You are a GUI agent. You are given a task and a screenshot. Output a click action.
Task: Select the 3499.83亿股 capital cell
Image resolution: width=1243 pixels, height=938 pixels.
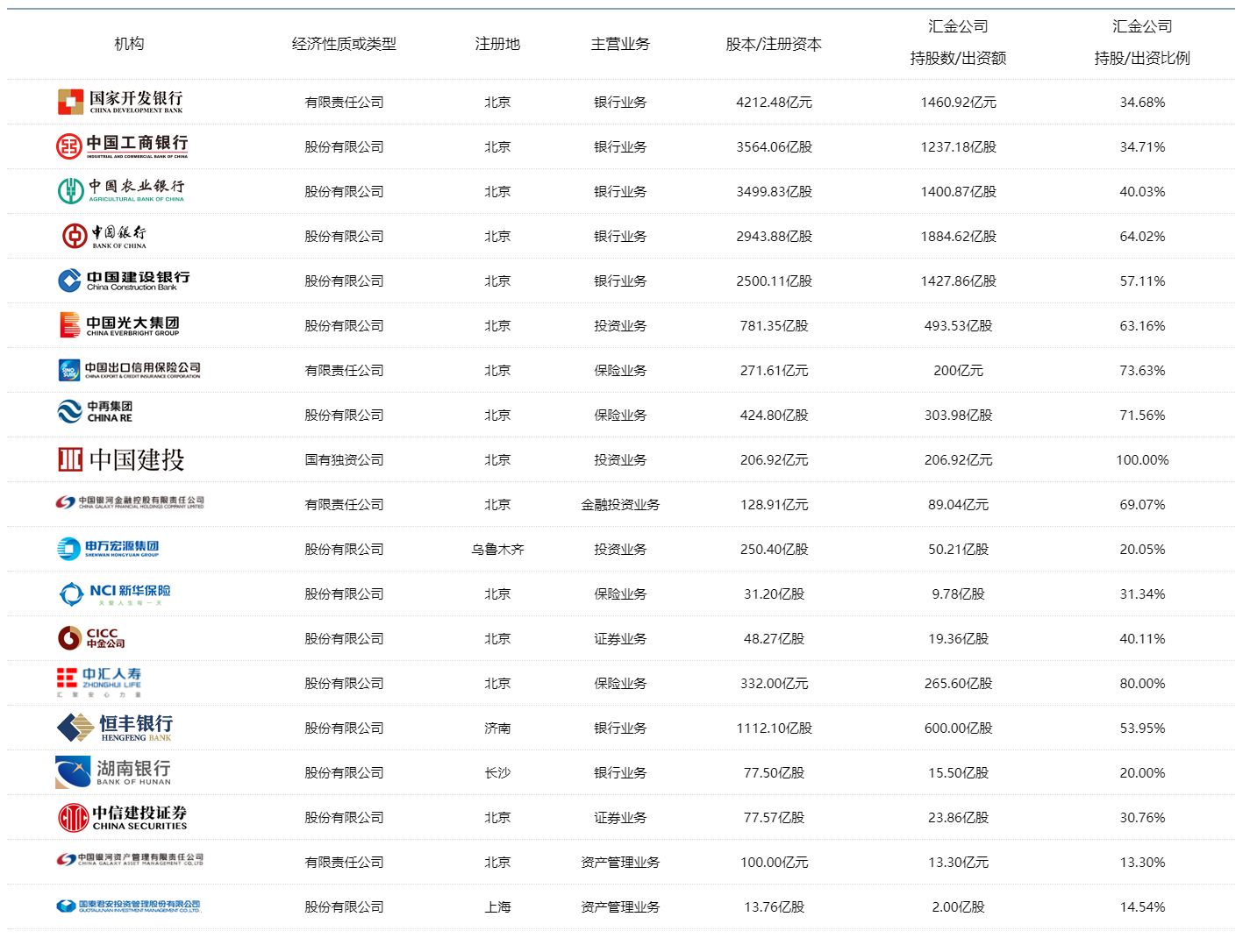[774, 192]
